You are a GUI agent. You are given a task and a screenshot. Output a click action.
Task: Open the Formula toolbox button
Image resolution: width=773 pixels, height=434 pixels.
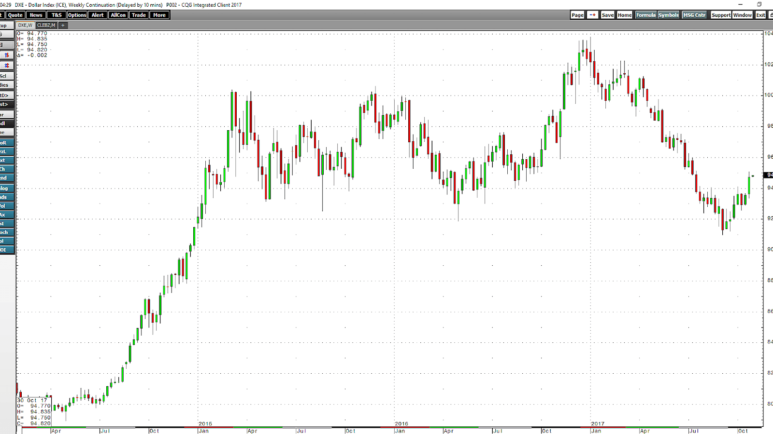[646, 15]
